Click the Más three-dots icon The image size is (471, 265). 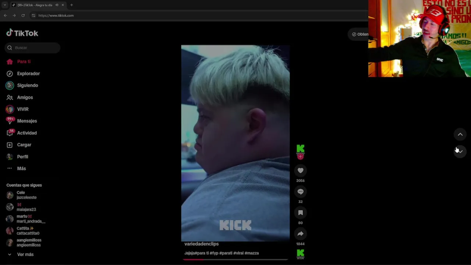(10, 169)
